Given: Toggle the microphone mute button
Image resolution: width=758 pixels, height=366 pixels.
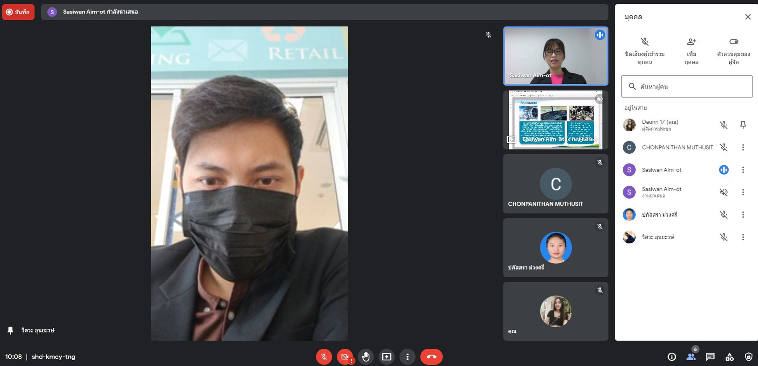Looking at the screenshot, I should (x=324, y=357).
